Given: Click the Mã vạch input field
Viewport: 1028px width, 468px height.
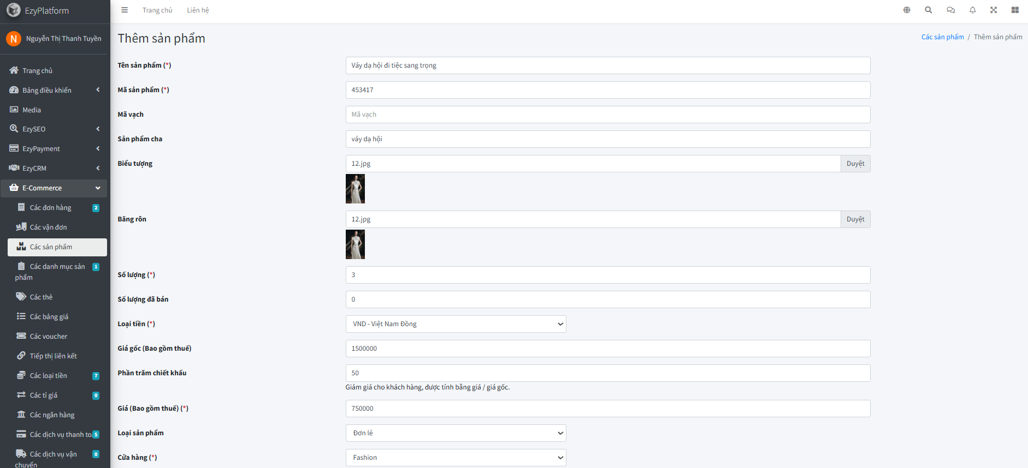Looking at the screenshot, I should (x=607, y=115).
